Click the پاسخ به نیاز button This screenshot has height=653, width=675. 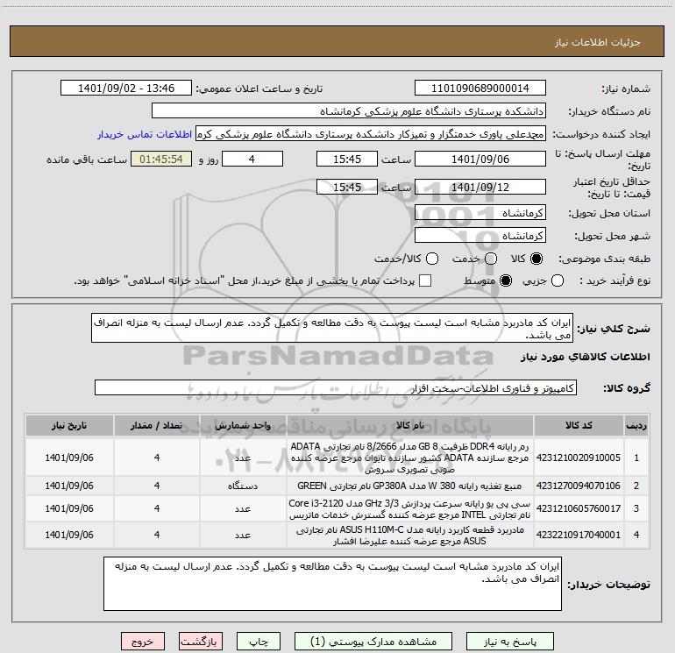(x=509, y=642)
